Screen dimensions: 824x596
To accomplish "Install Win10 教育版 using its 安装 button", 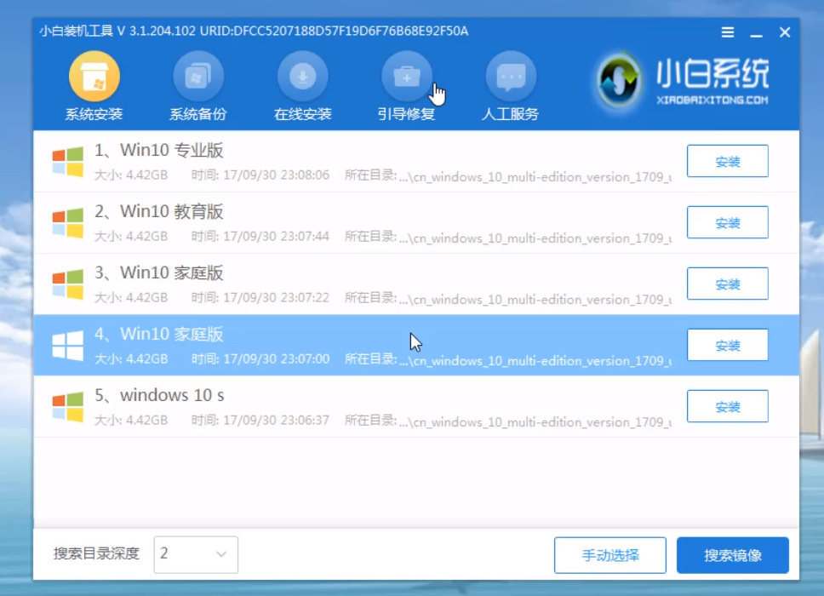I will click(x=727, y=222).
